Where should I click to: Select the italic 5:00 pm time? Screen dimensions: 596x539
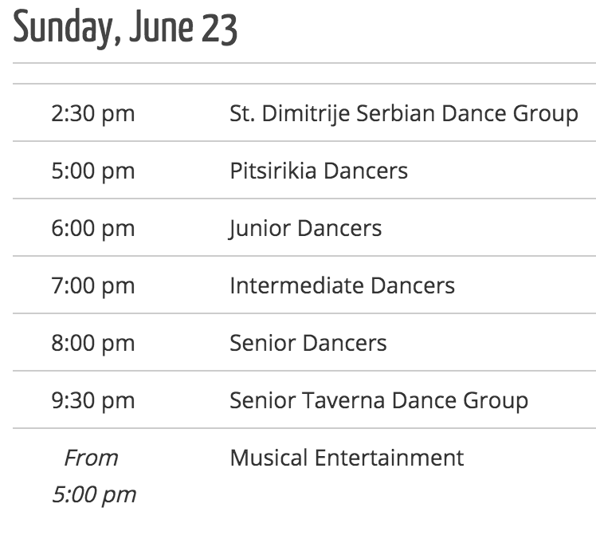(x=94, y=494)
